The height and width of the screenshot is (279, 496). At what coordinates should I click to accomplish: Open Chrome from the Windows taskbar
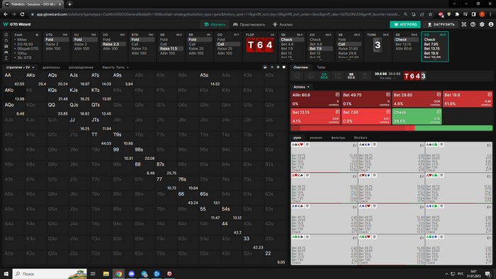click(118, 273)
